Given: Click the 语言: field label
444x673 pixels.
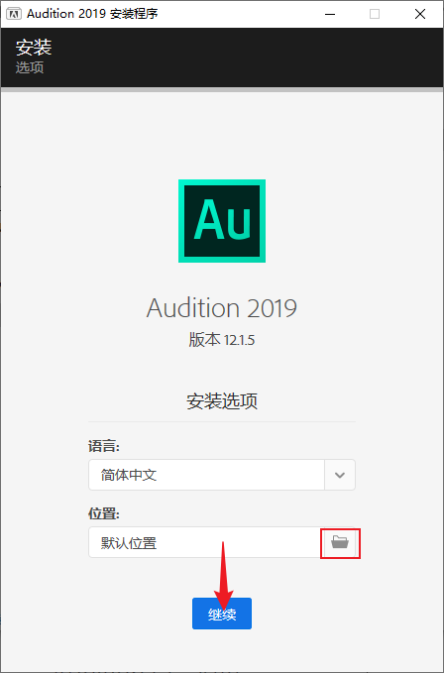Looking at the screenshot, I should 104,446.
